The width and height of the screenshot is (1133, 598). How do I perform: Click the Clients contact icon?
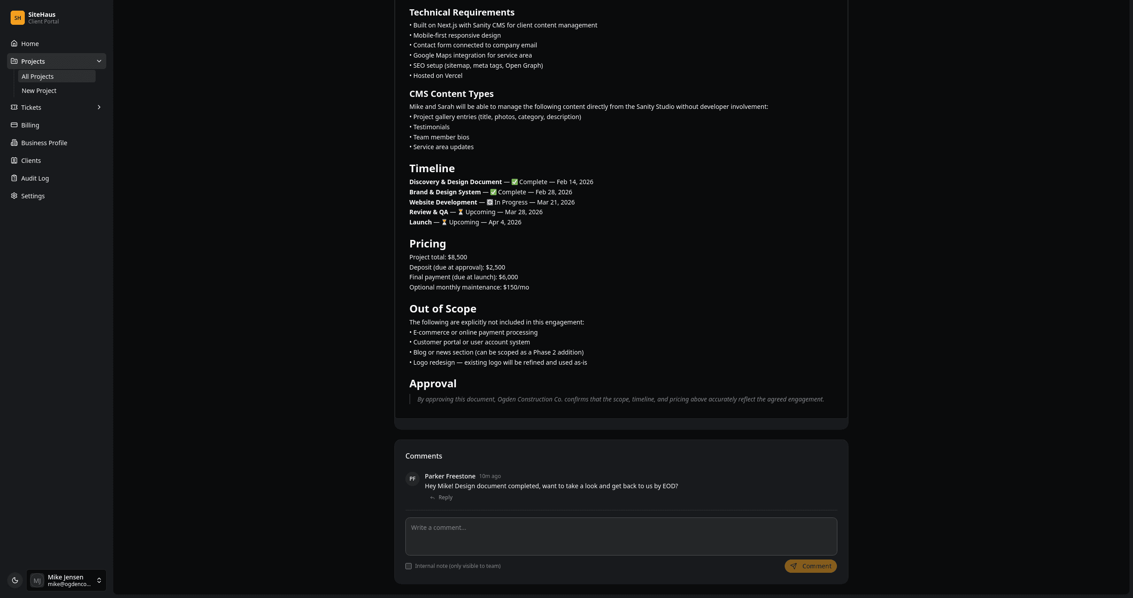14,160
